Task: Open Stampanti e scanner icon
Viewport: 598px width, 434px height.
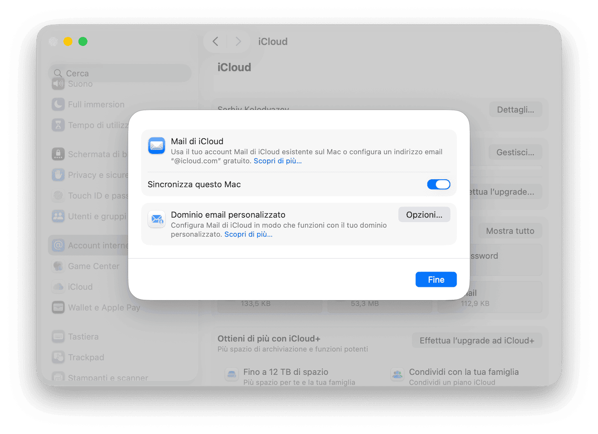Action: [x=58, y=377]
